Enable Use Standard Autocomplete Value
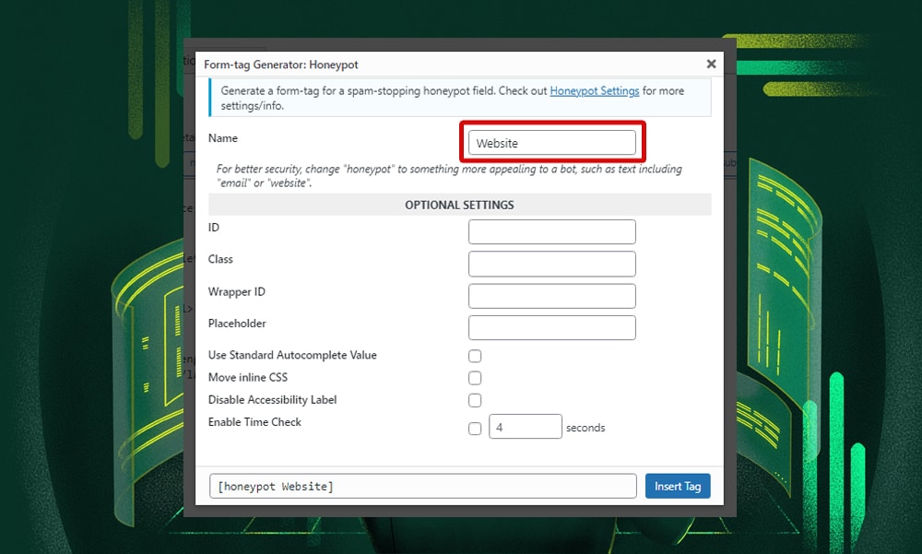Image resolution: width=922 pixels, height=554 pixels. point(475,356)
